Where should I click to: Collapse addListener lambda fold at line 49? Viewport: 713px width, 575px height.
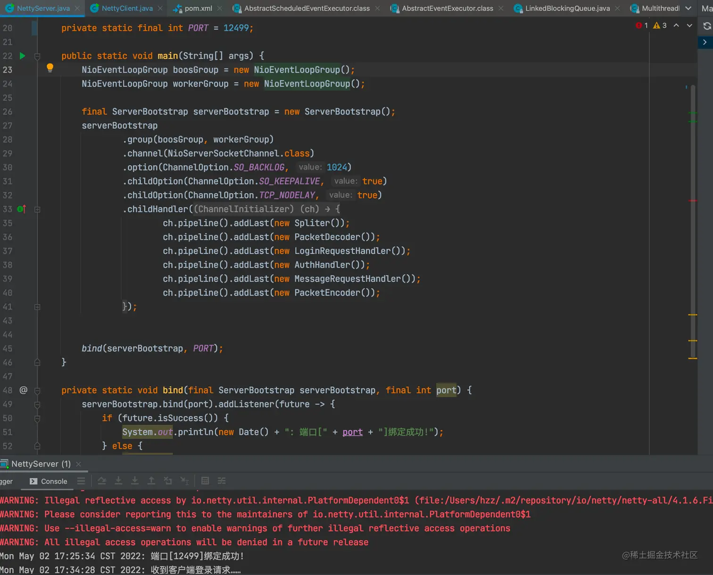pyautogui.click(x=37, y=405)
